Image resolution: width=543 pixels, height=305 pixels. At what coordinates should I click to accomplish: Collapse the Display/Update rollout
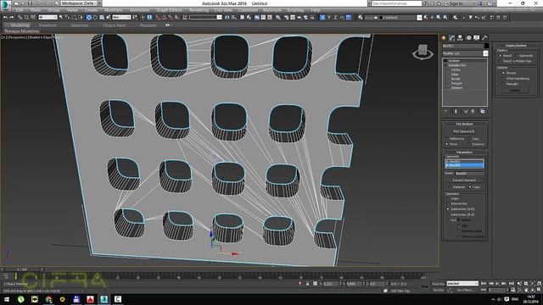click(516, 45)
